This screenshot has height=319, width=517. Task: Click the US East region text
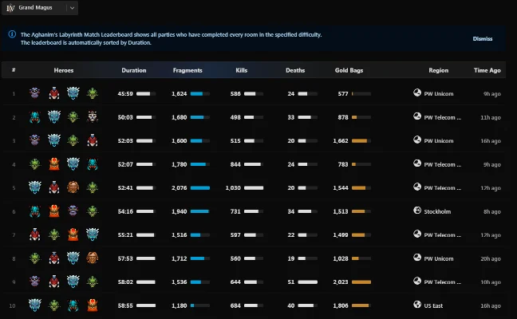(x=433, y=305)
